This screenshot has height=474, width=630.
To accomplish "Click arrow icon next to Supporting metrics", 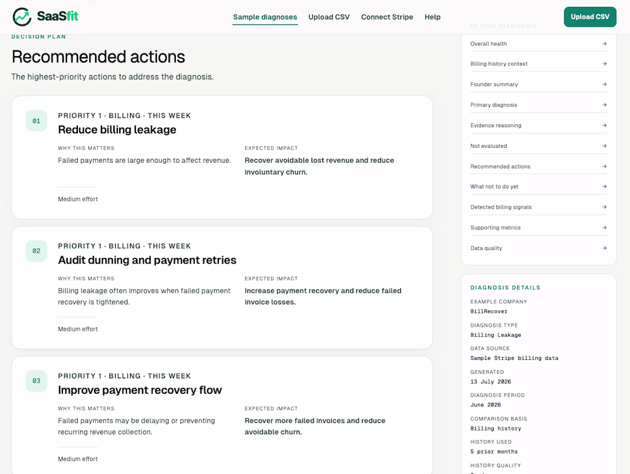I will click(604, 227).
